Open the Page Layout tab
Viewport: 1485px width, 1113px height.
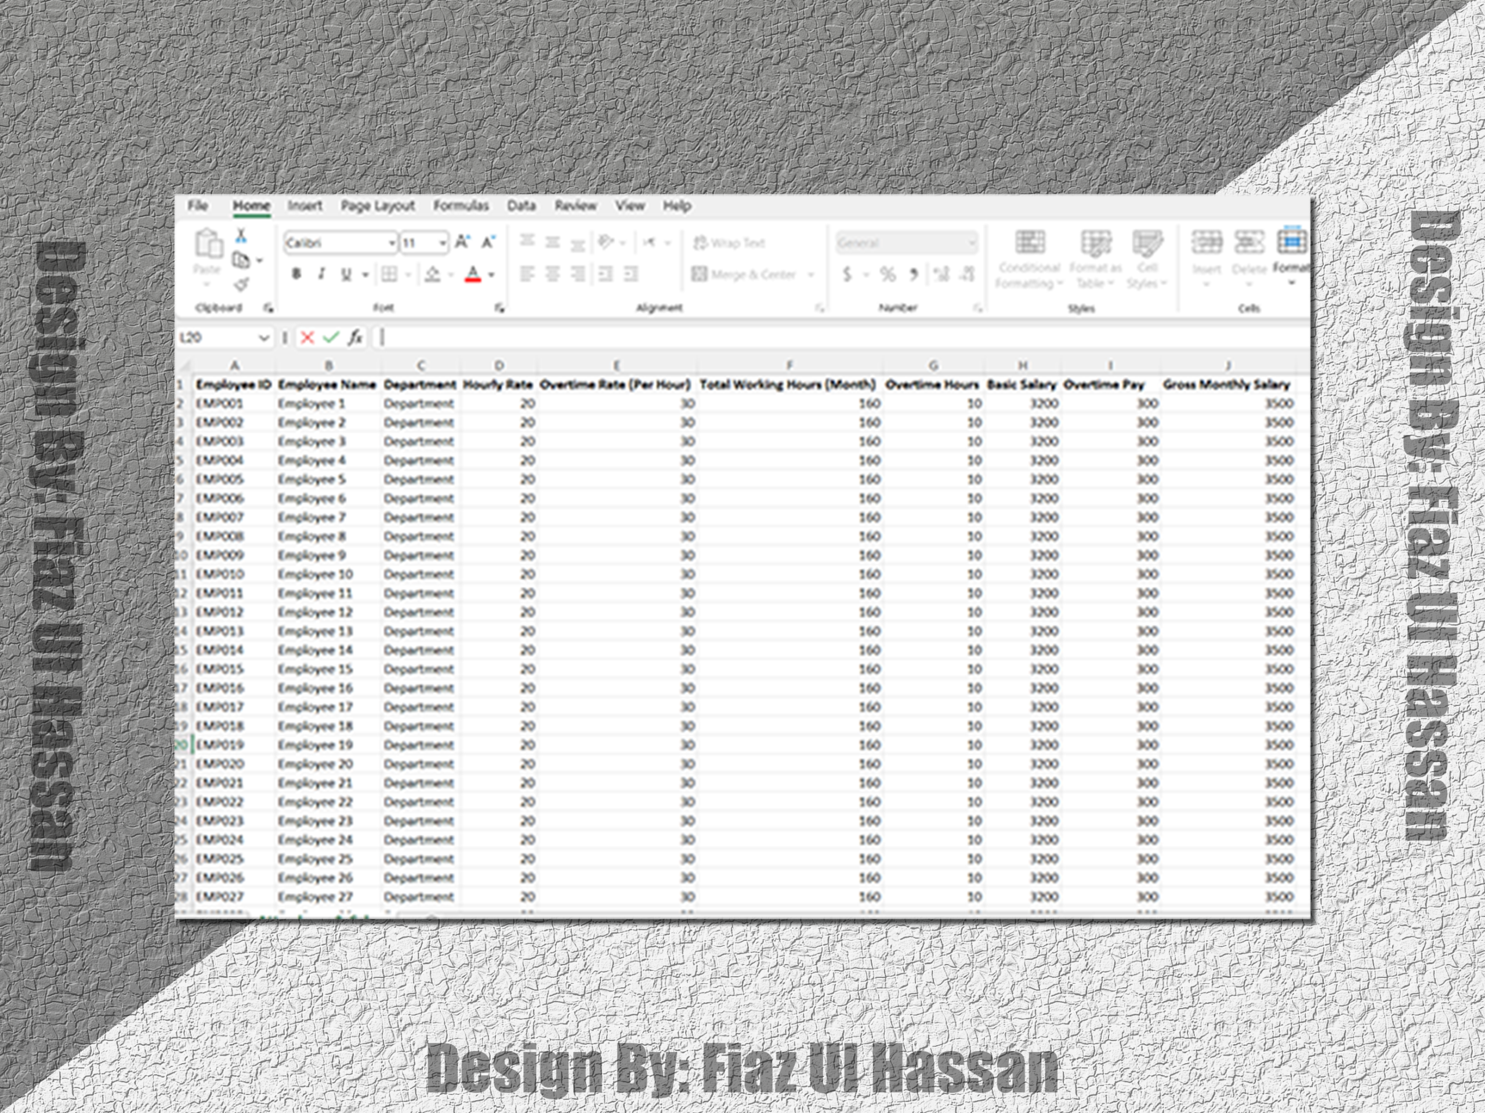(x=377, y=206)
